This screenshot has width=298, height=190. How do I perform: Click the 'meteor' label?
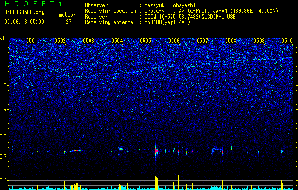pos(67,15)
